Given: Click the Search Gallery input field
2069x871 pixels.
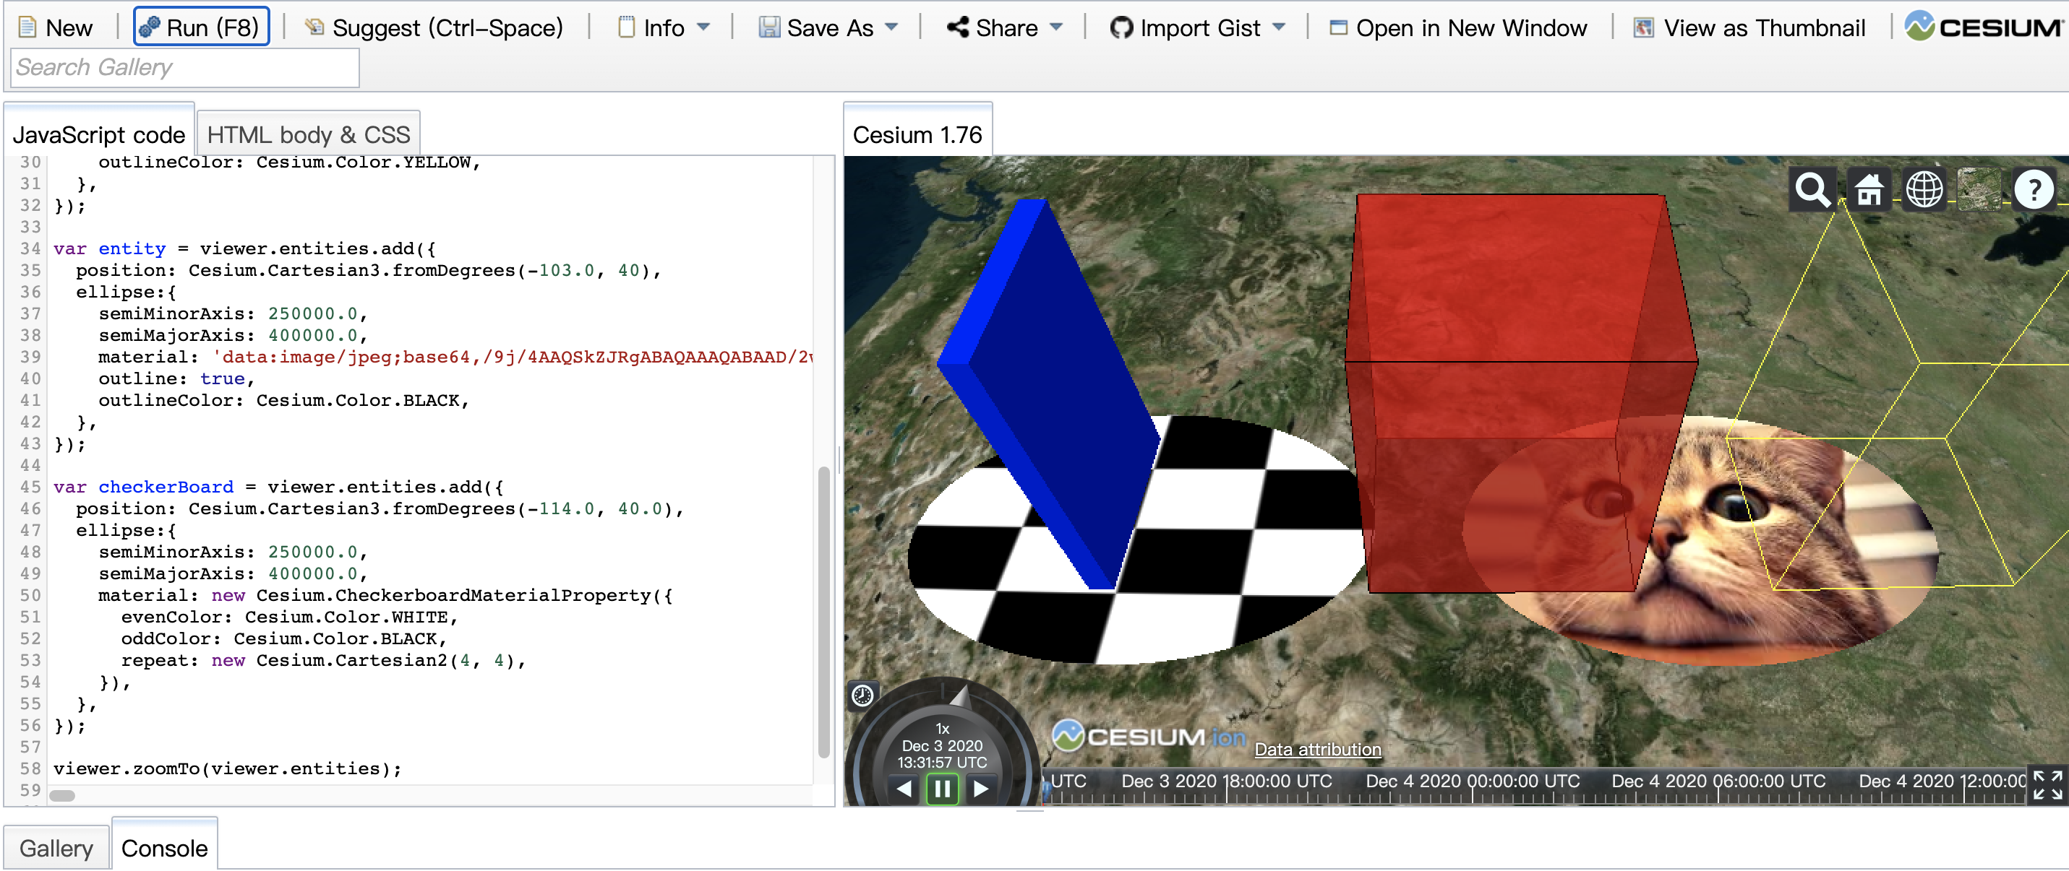Looking at the screenshot, I should coord(185,67).
